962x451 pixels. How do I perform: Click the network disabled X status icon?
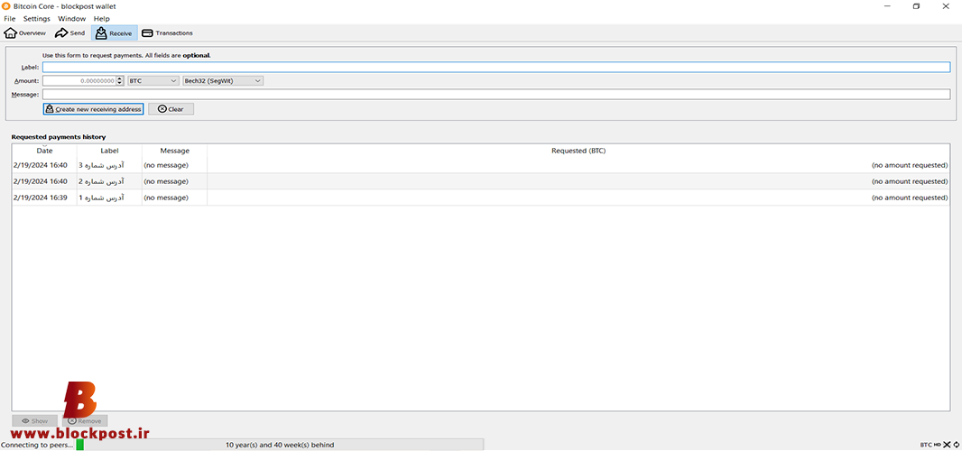(948, 445)
